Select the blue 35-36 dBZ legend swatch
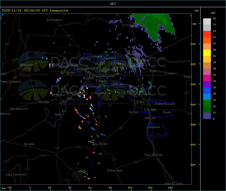The width and height of the screenshot is (226, 191). click(207, 90)
